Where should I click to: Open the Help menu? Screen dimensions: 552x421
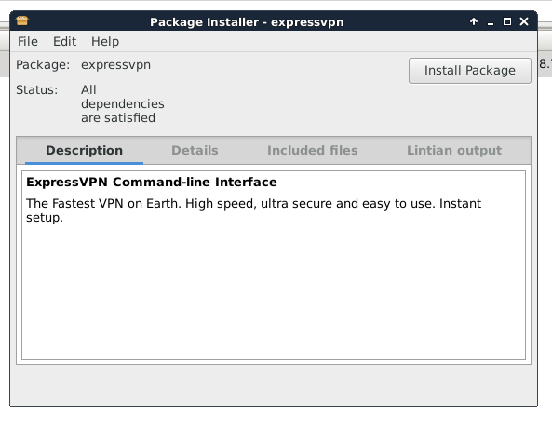[105, 42]
